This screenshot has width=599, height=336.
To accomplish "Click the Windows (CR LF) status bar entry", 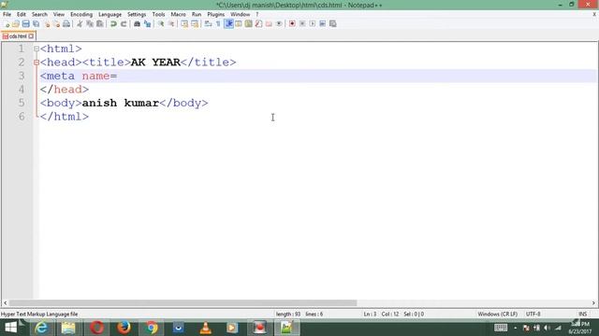I will pos(497,315).
